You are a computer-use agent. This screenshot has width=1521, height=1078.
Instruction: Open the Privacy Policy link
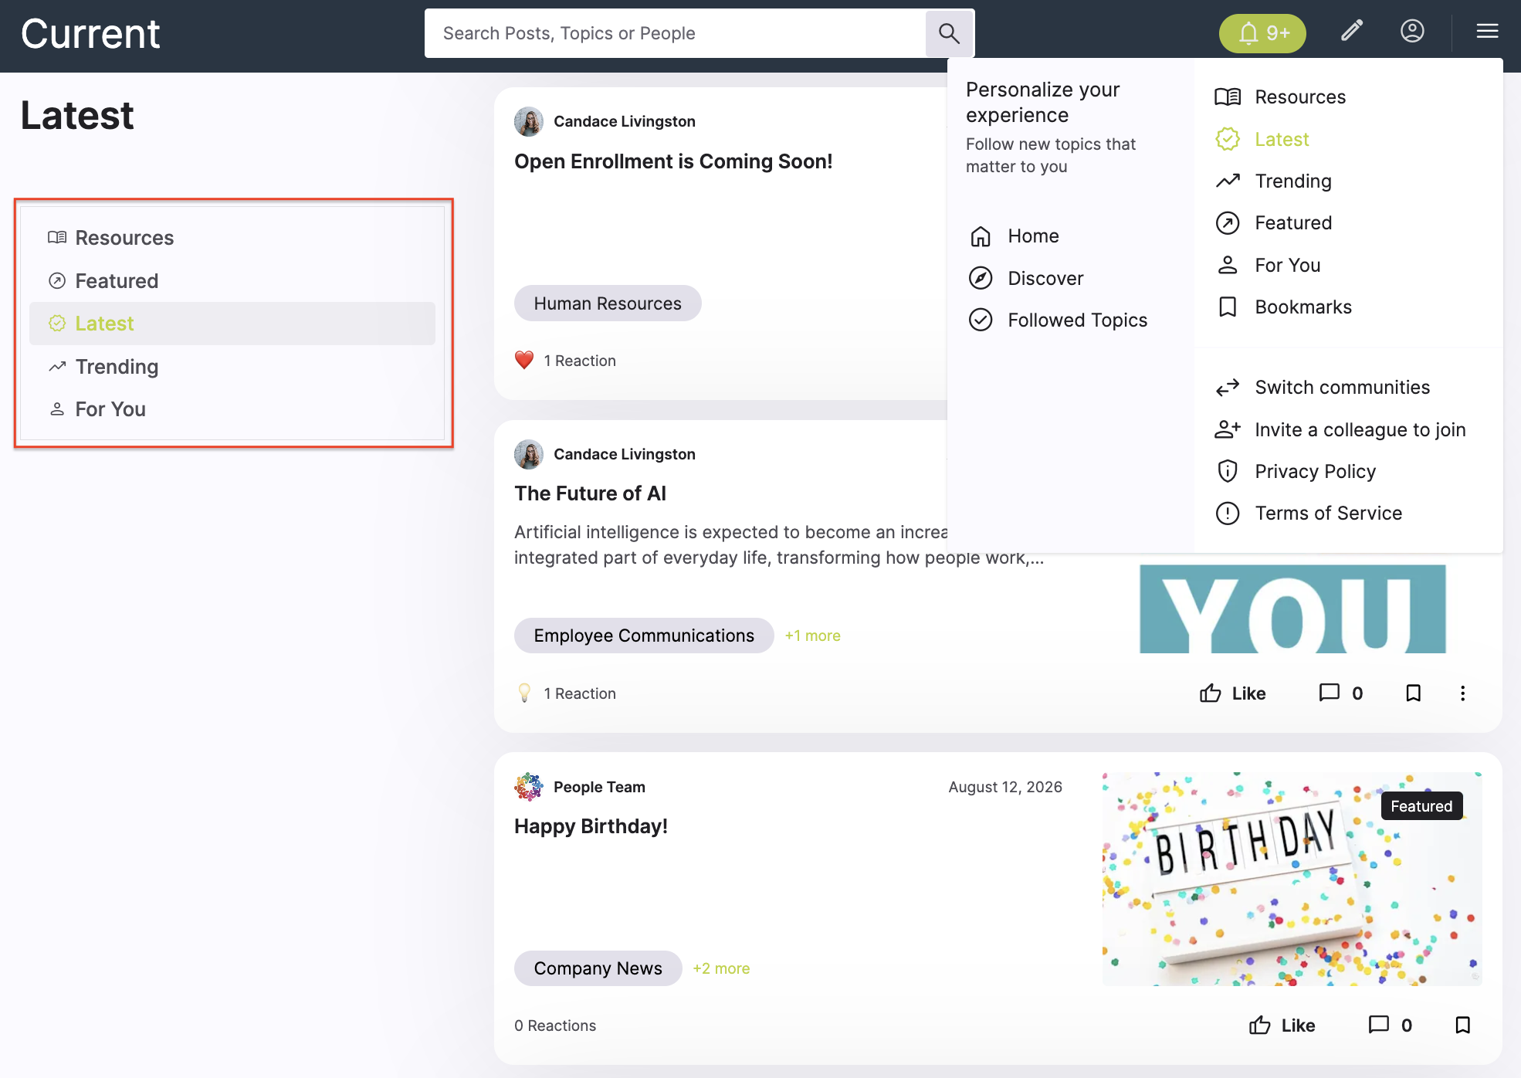coord(1315,471)
